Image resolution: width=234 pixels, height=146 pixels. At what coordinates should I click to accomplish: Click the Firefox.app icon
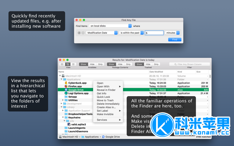[66, 86]
